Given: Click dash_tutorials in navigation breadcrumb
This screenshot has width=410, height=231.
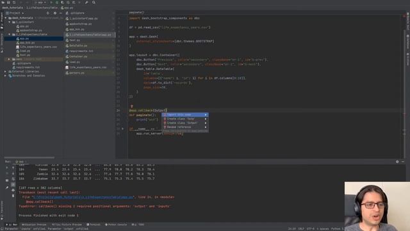Looking at the screenshot, I should tap(13, 8).
